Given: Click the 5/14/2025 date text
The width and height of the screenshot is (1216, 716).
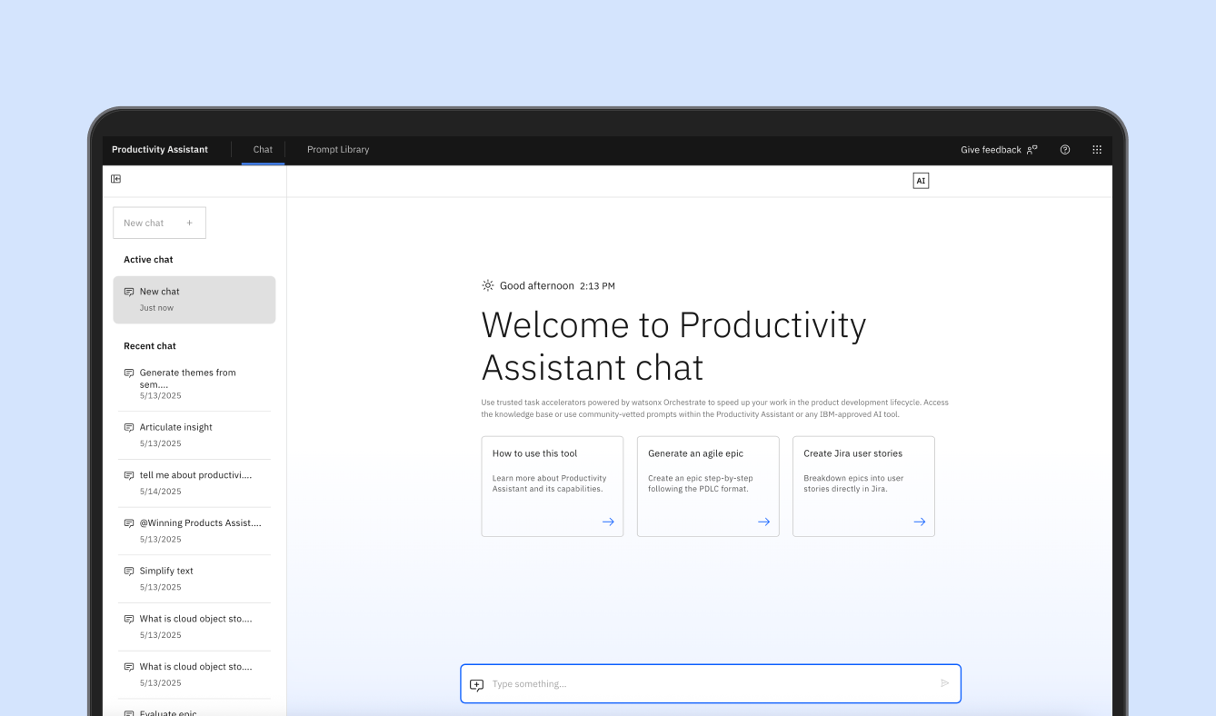Looking at the screenshot, I should tap(160, 492).
